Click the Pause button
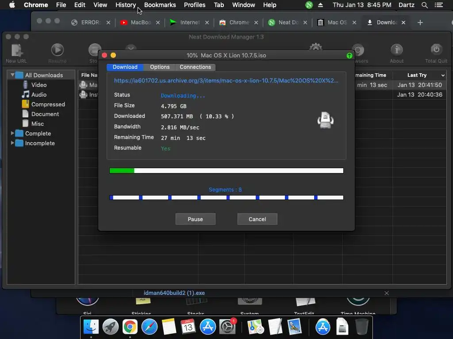The height and width of the screenshot is (339, 453). (195, 219)
